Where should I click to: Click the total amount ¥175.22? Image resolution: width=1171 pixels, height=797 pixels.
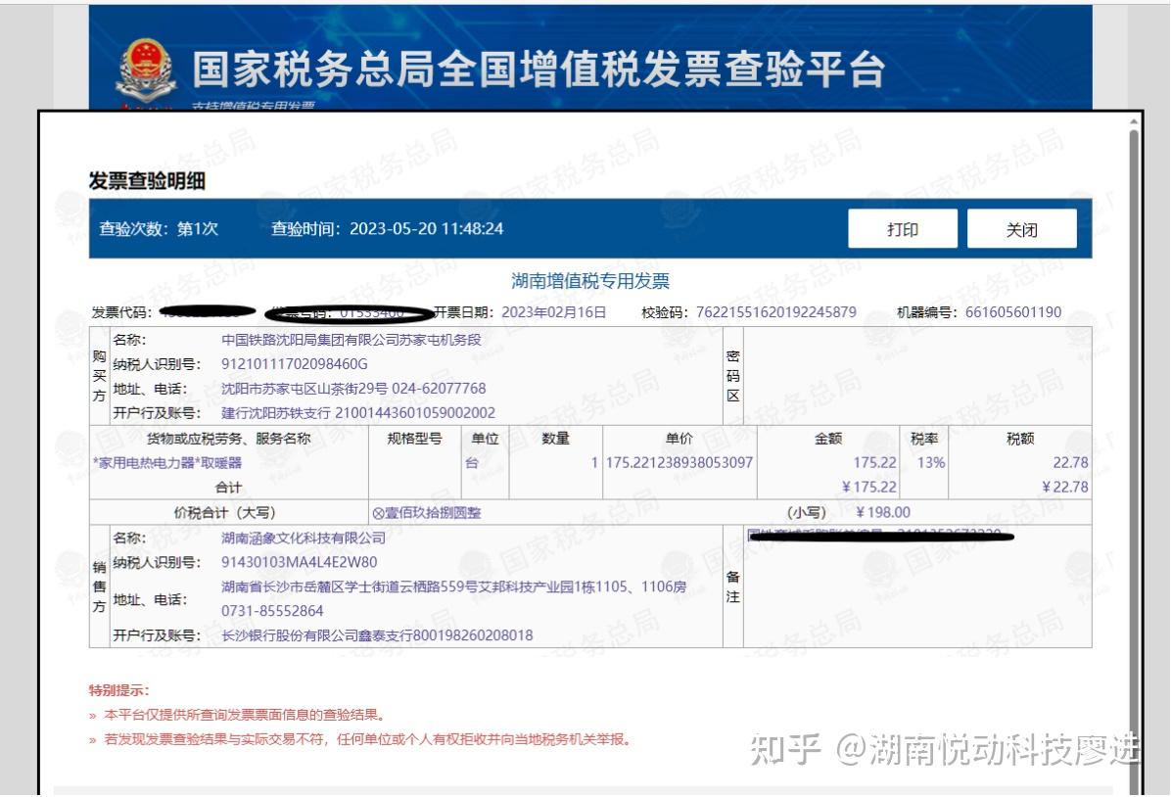pyautogui.click(x=868, y=487)
